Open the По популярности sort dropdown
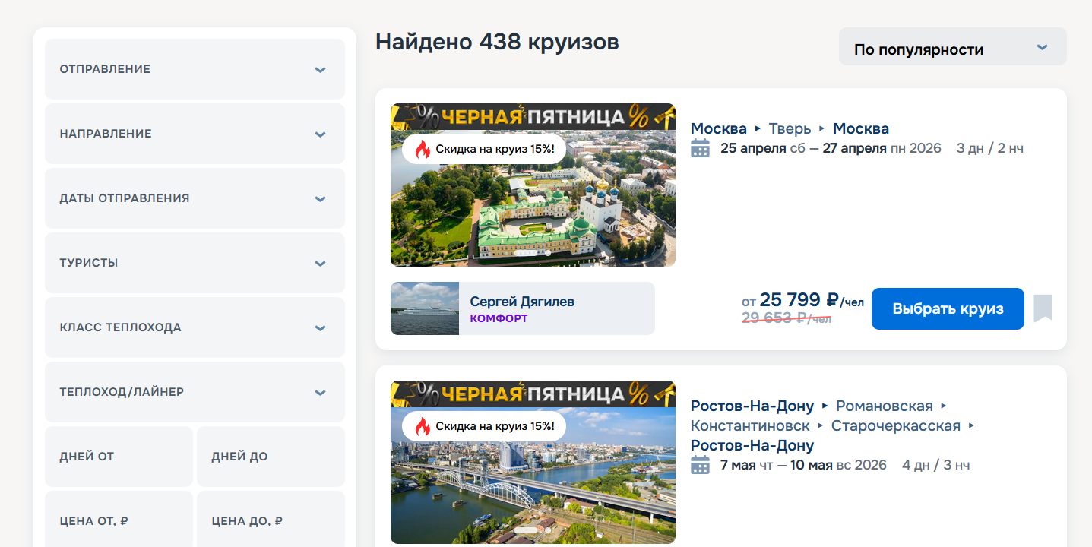1092x547 pixels. point(952,49)
